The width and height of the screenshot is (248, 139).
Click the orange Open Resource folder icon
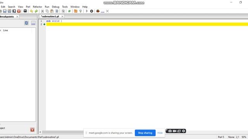(76, 11)
